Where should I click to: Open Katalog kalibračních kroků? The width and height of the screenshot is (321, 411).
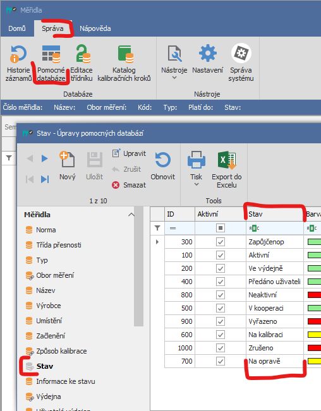124,63
